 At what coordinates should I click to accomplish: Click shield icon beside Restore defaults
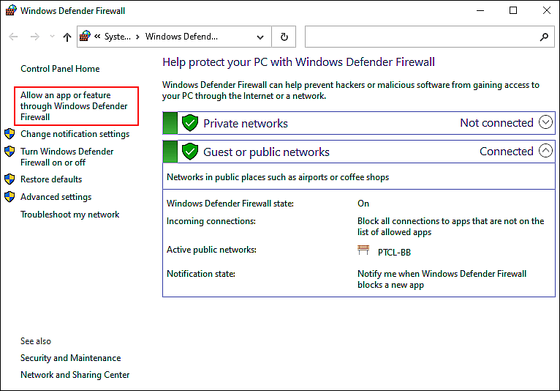click(10, 179)
